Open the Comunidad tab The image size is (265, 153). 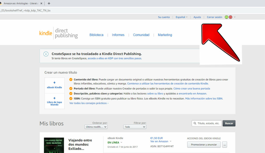point(141,35)
